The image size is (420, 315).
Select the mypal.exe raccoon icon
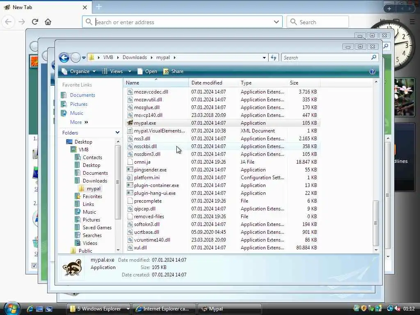coord(130,123)
